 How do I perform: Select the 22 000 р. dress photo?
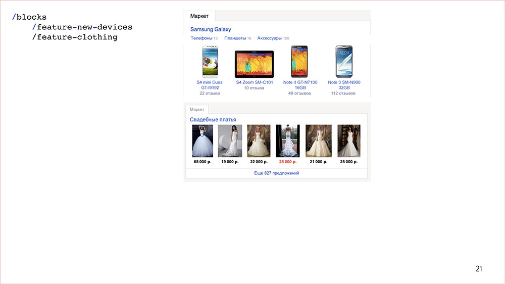(x=259, y=141)
